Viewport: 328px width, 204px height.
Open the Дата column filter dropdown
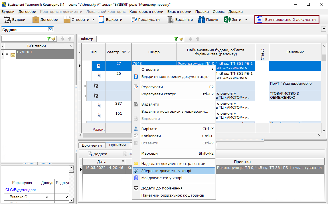coord(123,161)
